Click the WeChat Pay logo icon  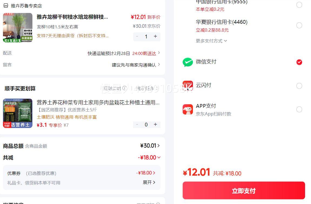point(188,62)
